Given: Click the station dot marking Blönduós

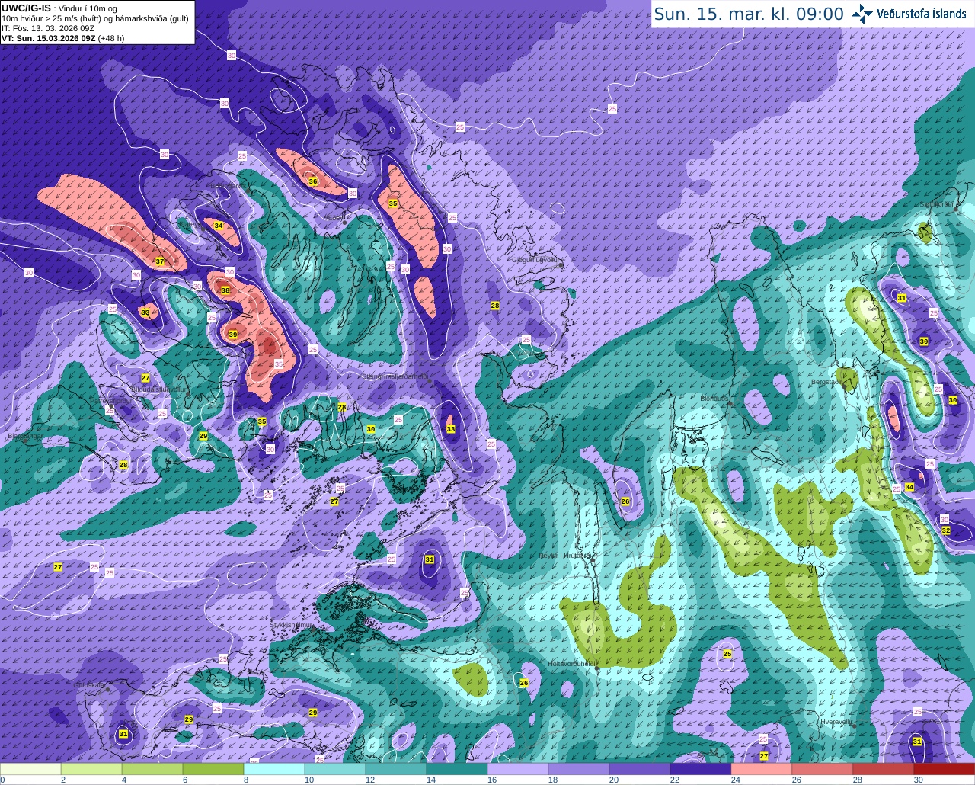Looking at the screenshot, I should 730,403.
